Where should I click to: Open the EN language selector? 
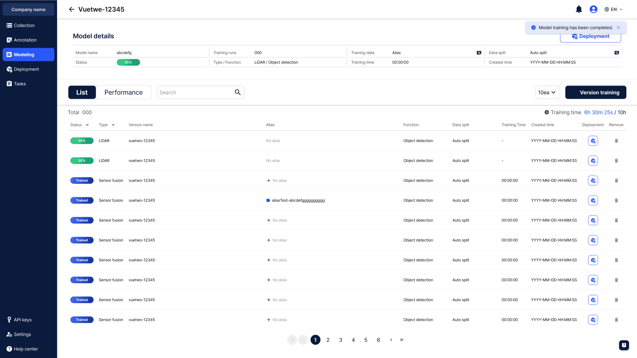[613, 9]
